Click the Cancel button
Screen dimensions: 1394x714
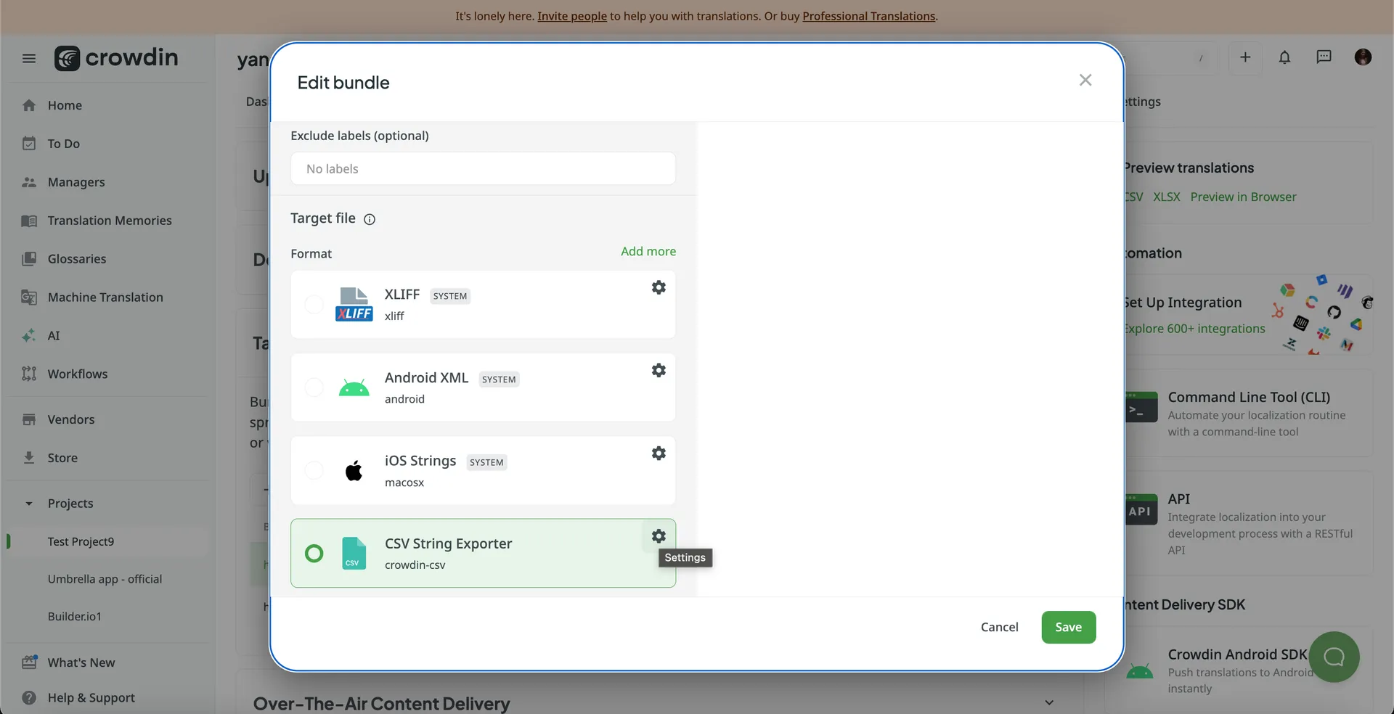(999, 628)
